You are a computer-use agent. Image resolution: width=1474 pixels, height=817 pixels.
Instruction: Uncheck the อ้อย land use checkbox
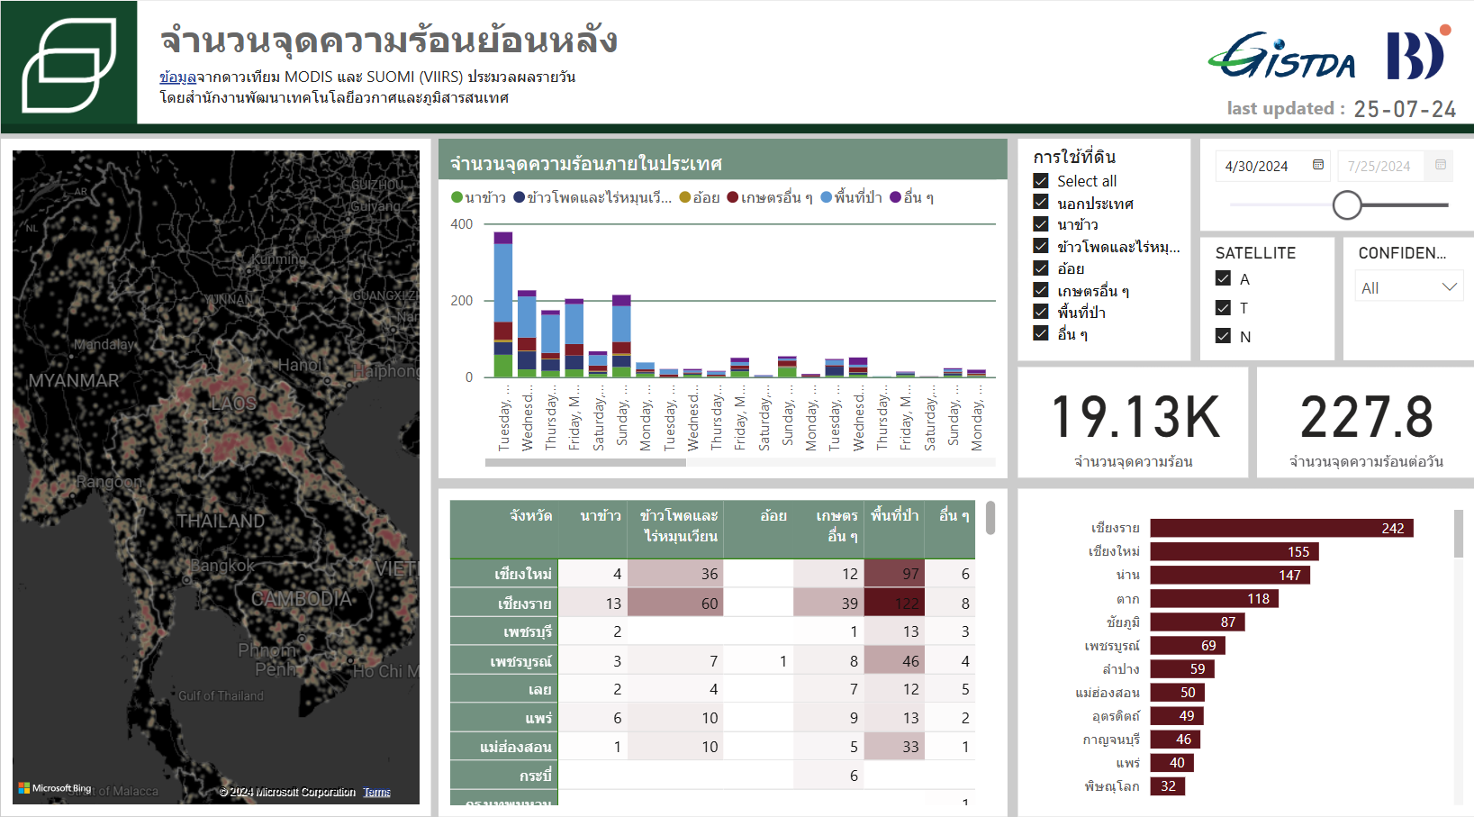[1041, 268]
